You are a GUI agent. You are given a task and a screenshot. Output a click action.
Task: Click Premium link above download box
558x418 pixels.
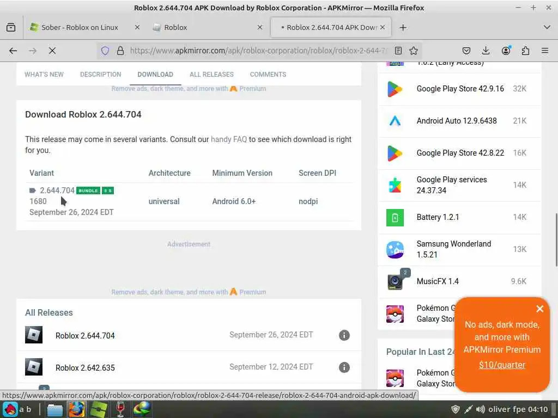coord(252,89)
